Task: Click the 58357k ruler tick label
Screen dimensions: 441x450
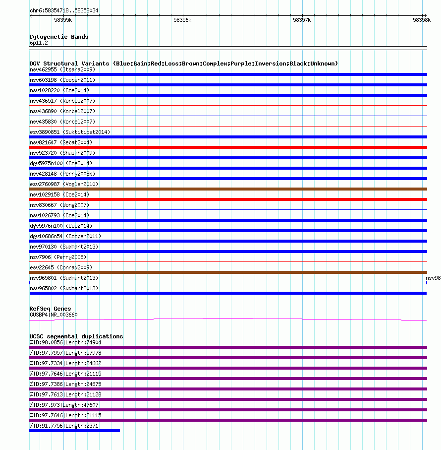Action: (x=302, y=20)
